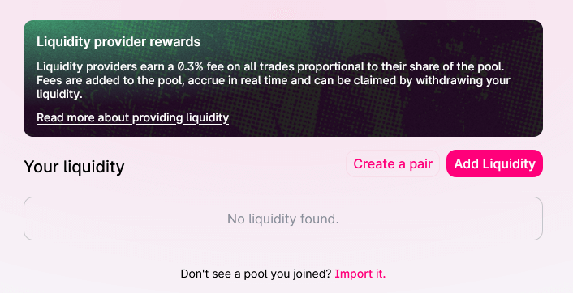Click the Create a pair button
The height and width of the screenshot is (293, 573).
click(393, 163)
